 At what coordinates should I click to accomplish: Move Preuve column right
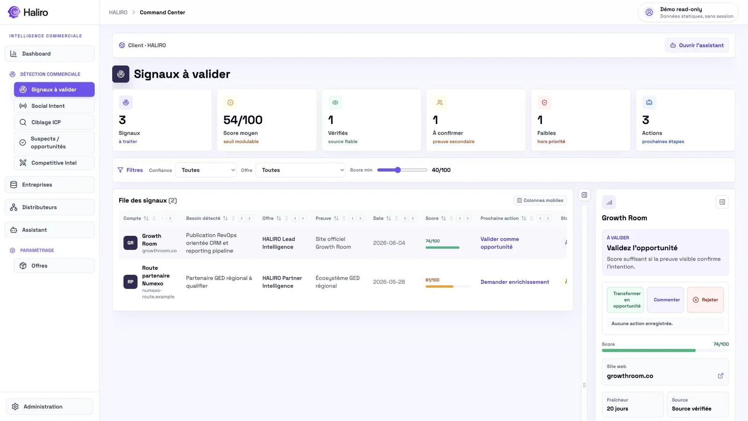(360, 218)
